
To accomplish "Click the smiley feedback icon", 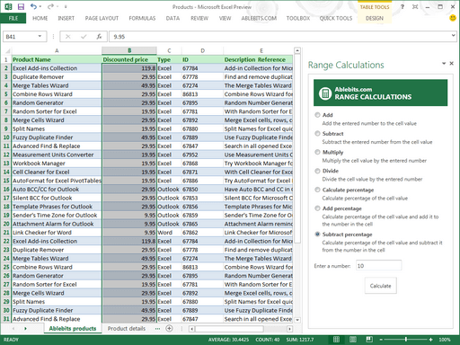I will pos(453,18).
